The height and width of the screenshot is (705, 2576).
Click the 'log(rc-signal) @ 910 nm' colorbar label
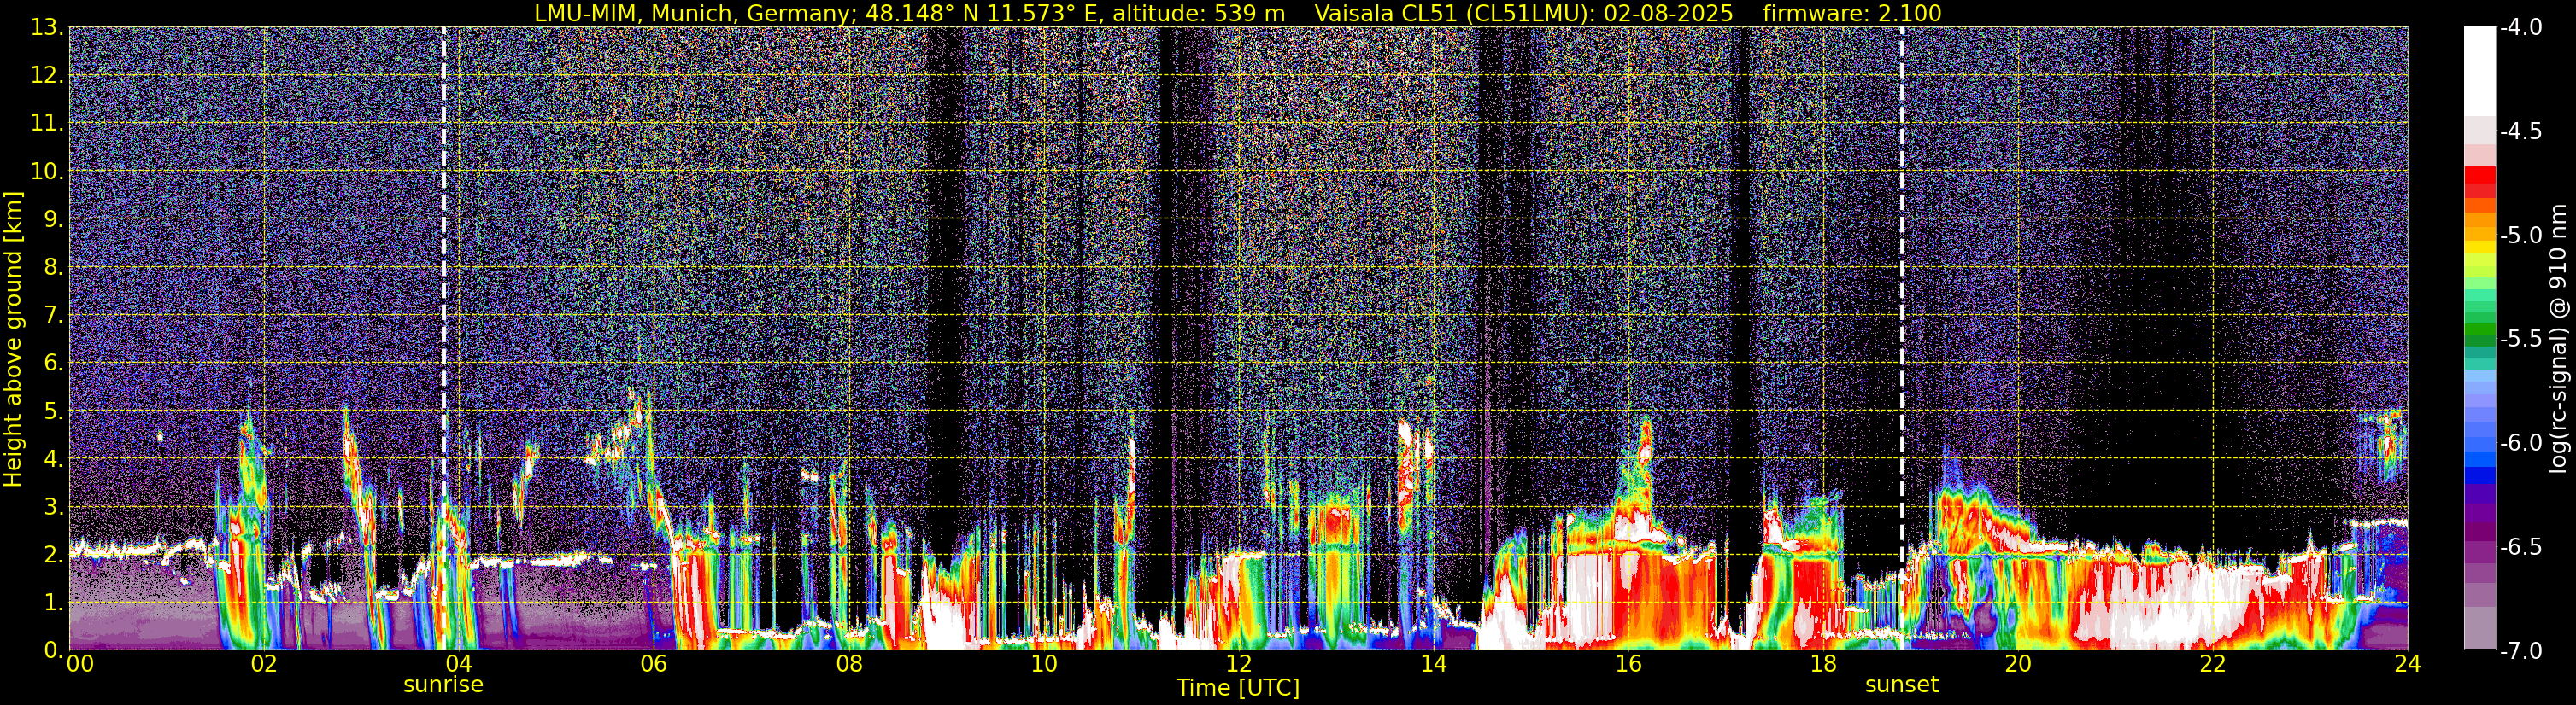2559,340
